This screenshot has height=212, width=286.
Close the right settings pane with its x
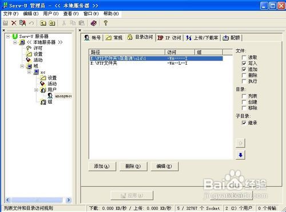(x=80, y=30)
